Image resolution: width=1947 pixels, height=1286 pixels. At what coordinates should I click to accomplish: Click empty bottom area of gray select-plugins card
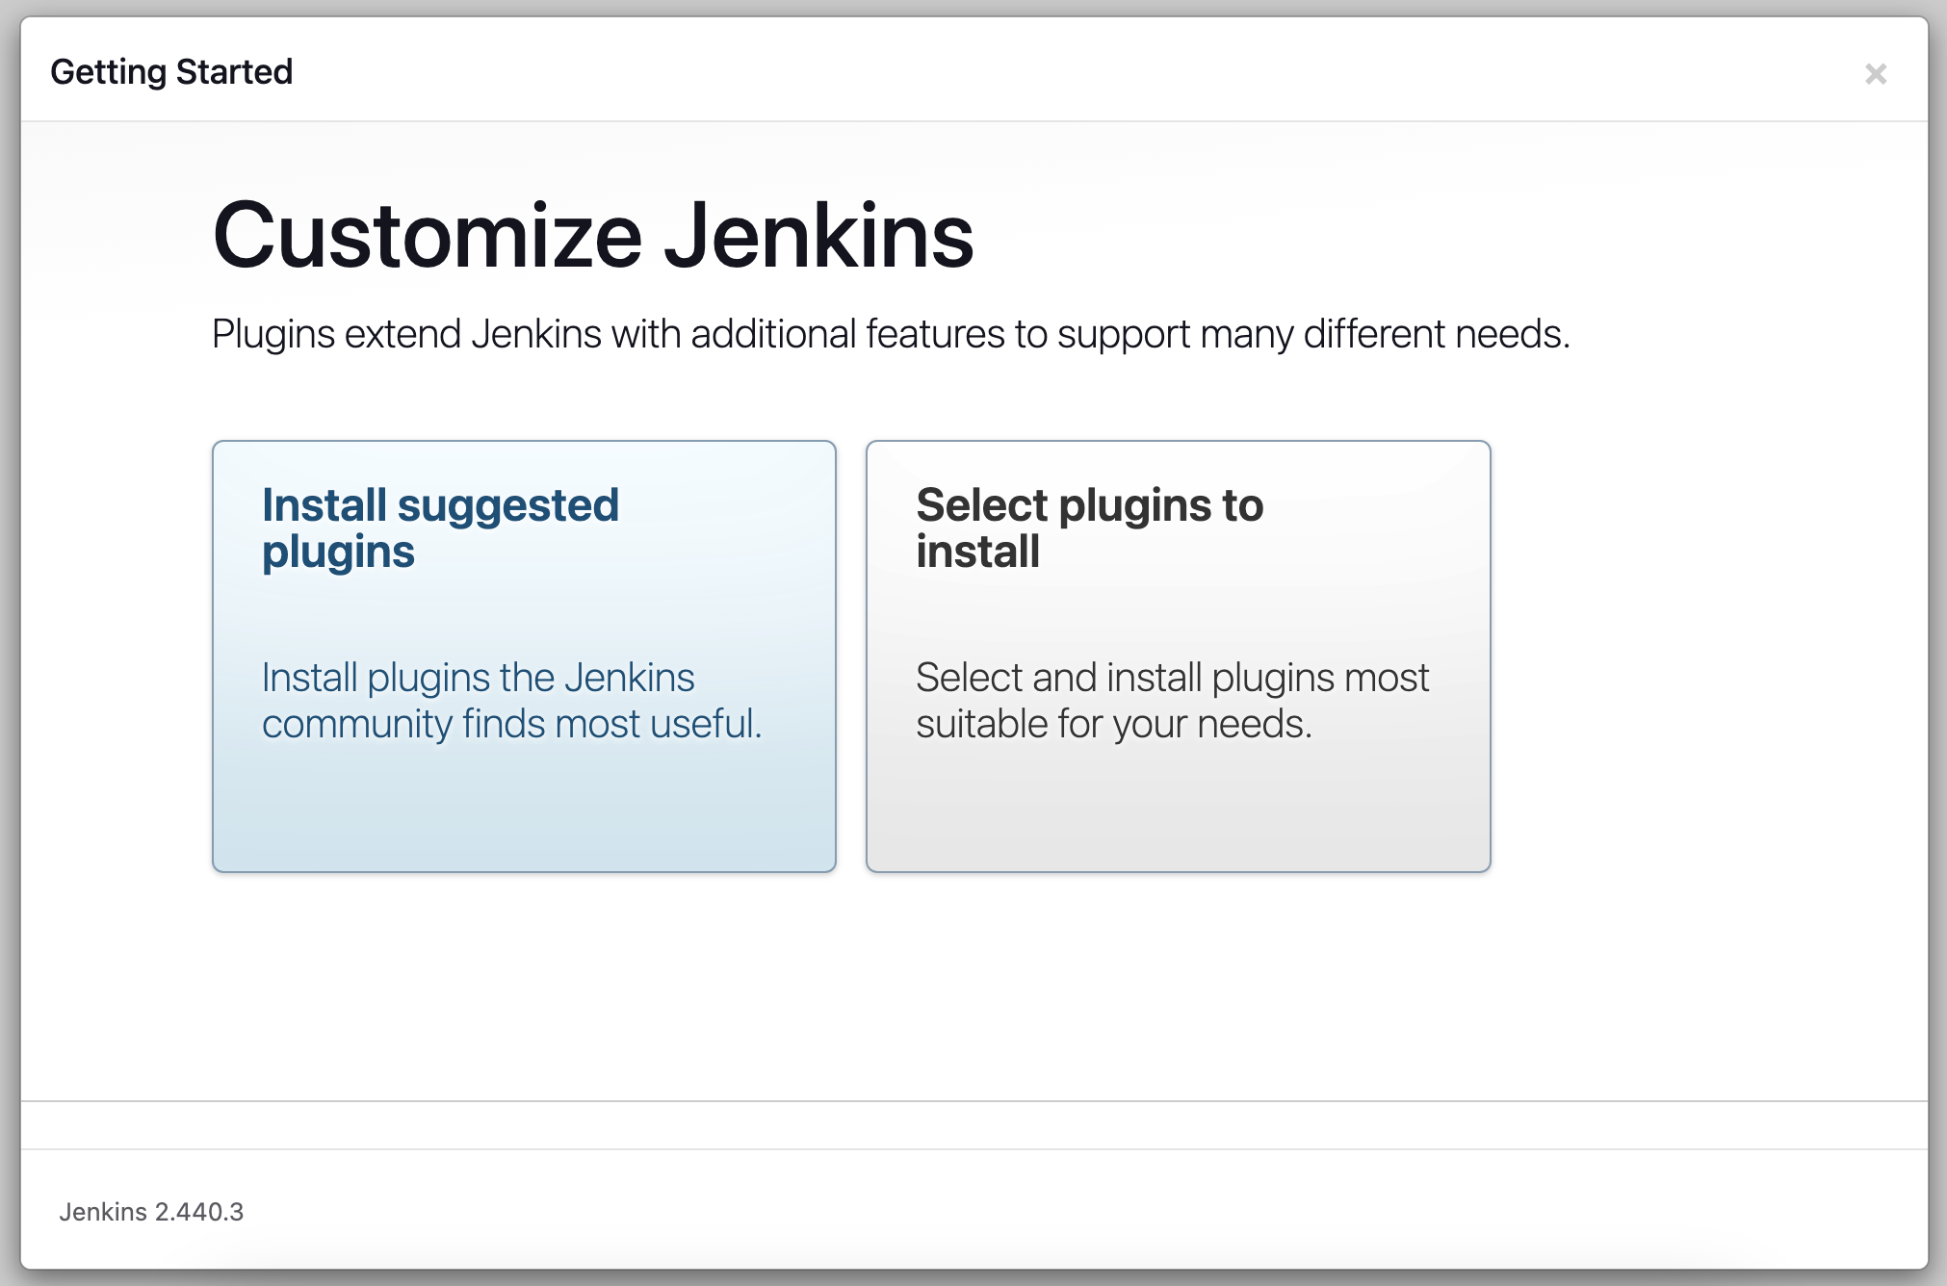point(1178,818)
